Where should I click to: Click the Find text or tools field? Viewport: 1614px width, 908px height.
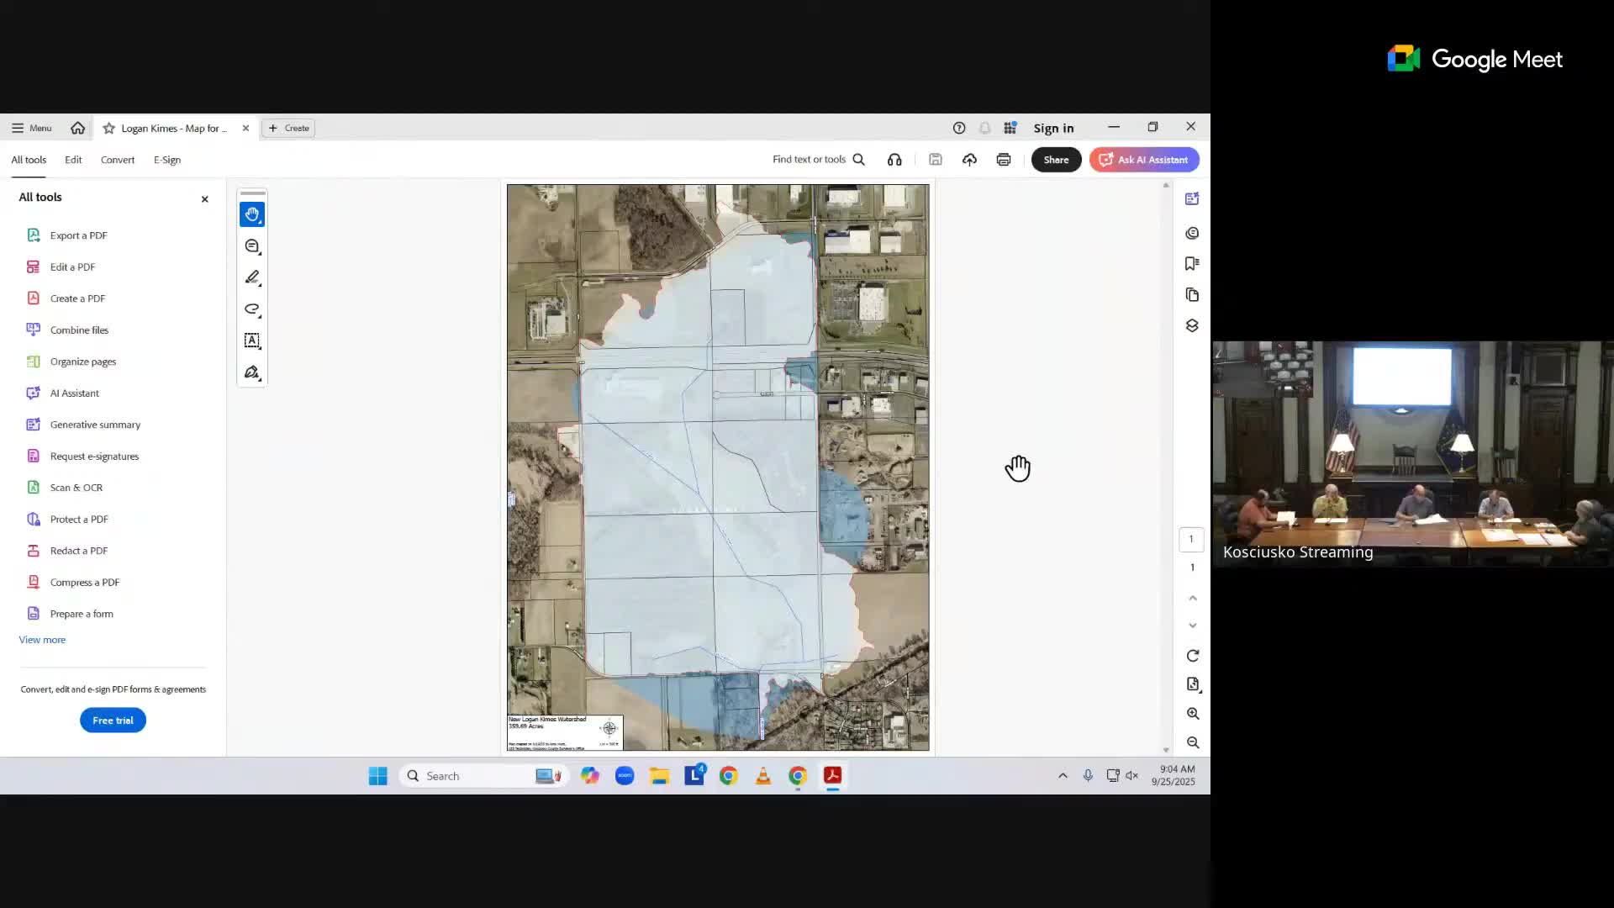click(x=809, y=160)
